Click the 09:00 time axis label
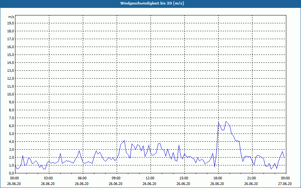 pyautogui.click(x=117, y=178)
